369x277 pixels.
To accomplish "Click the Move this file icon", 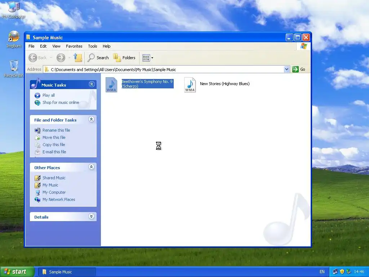I will pyautogui.click(x=37, y=137).
